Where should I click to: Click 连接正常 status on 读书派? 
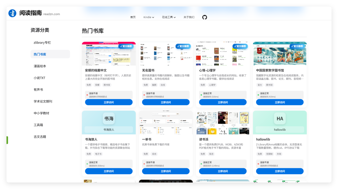coord(223,164)
